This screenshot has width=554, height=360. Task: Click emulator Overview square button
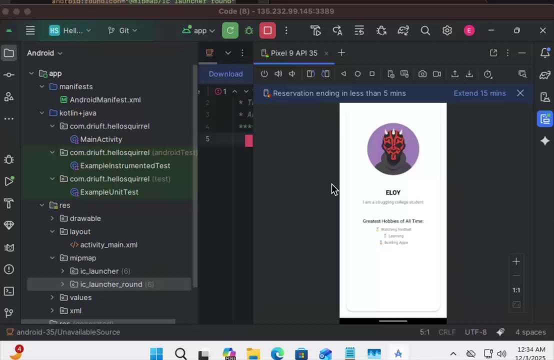pos(372,74)
